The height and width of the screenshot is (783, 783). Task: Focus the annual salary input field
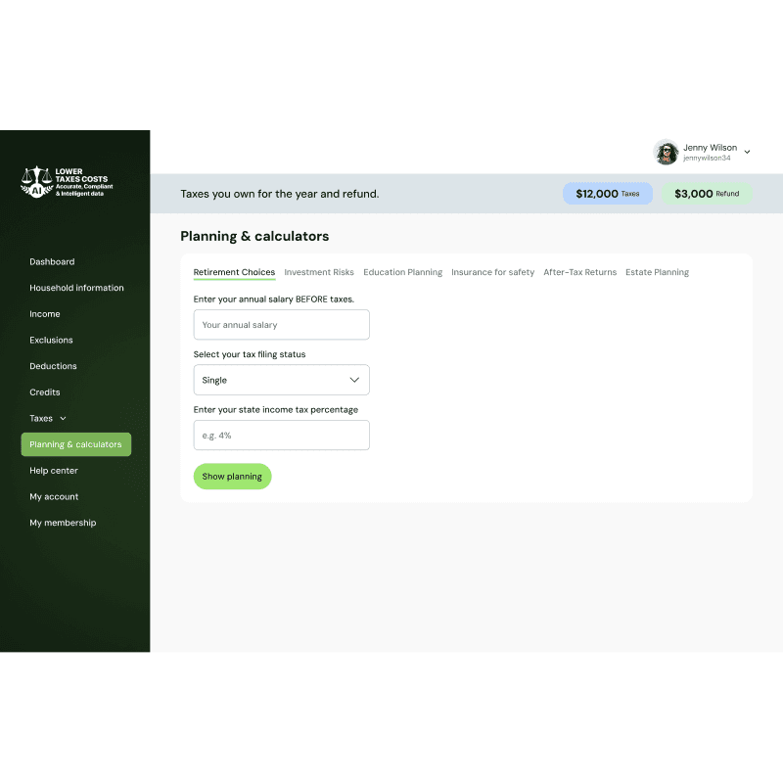coord(281,325)
